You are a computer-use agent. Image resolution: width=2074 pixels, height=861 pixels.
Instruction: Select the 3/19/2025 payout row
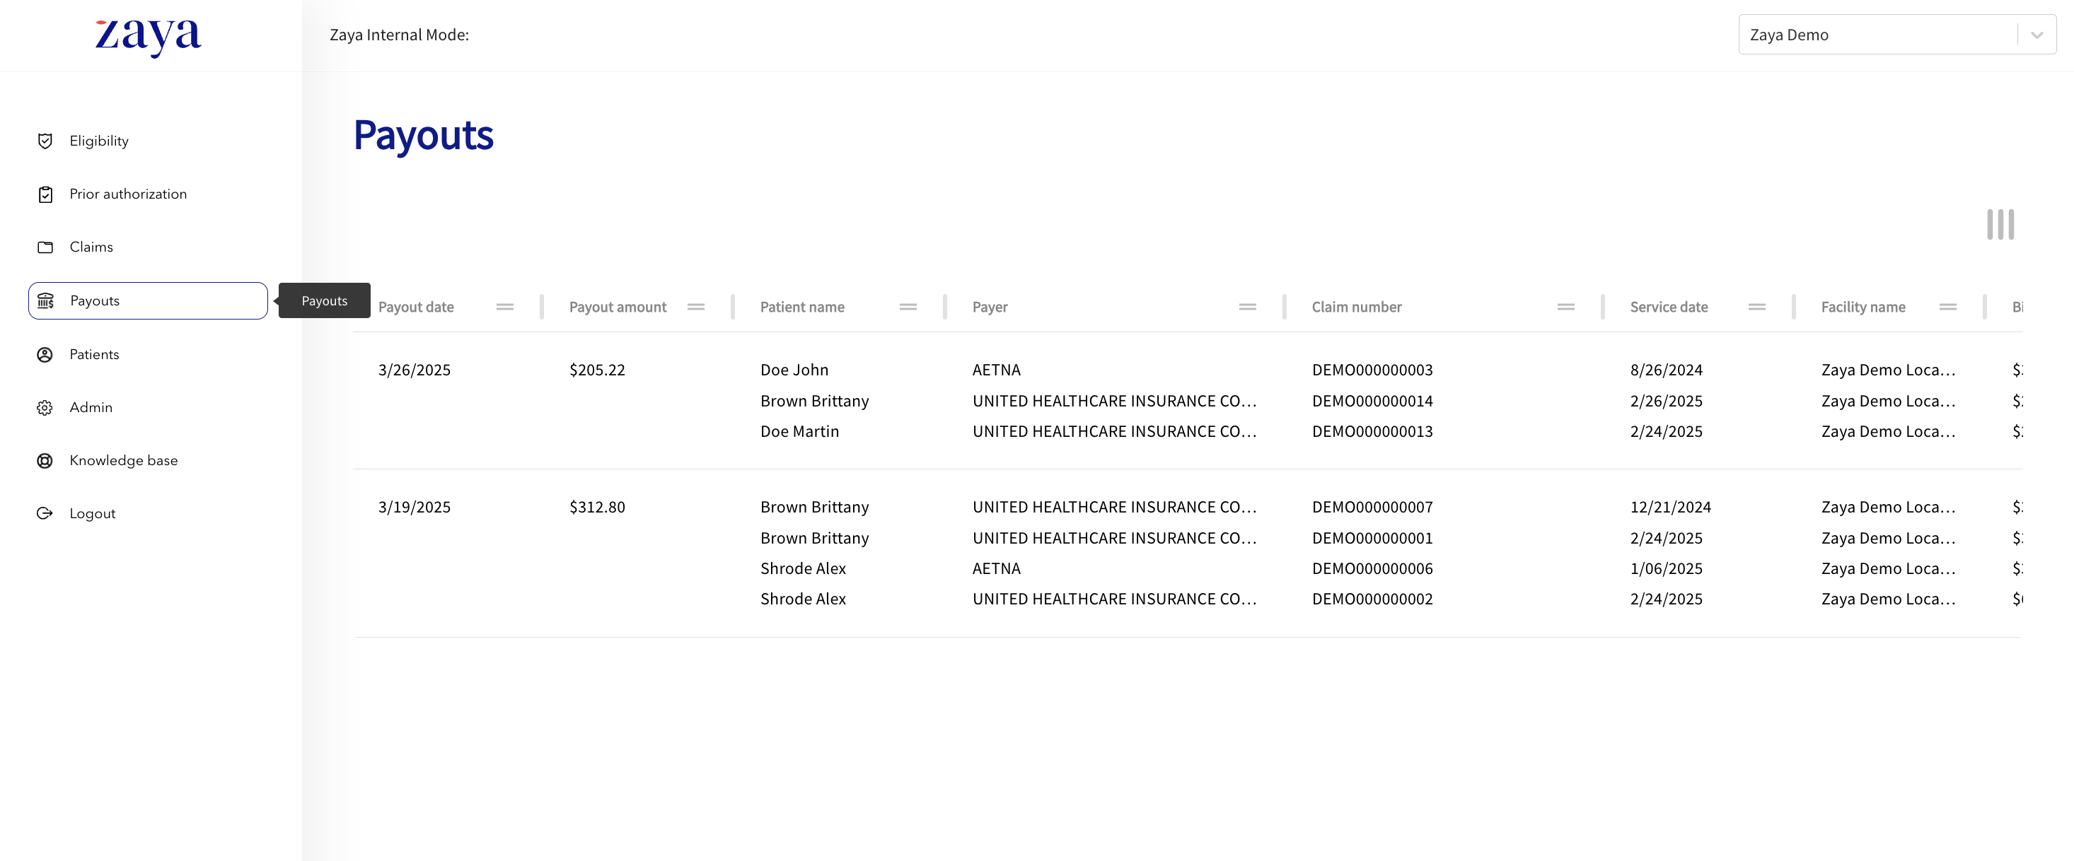coord(415,507)
